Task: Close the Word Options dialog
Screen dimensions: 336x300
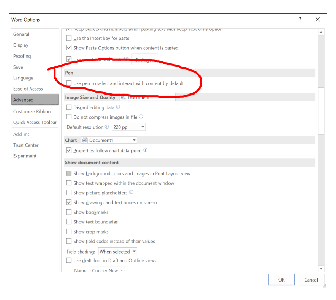Action: (318, 19)
